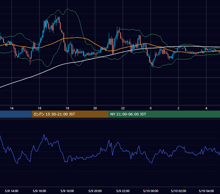Click the 4 hour axis label
The image size is (220, 194).
coord(206,108)
